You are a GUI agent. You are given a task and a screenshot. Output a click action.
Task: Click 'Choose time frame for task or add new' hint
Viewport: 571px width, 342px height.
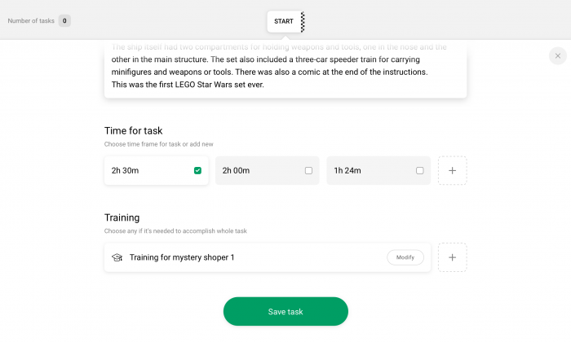[x=159, y=144]
